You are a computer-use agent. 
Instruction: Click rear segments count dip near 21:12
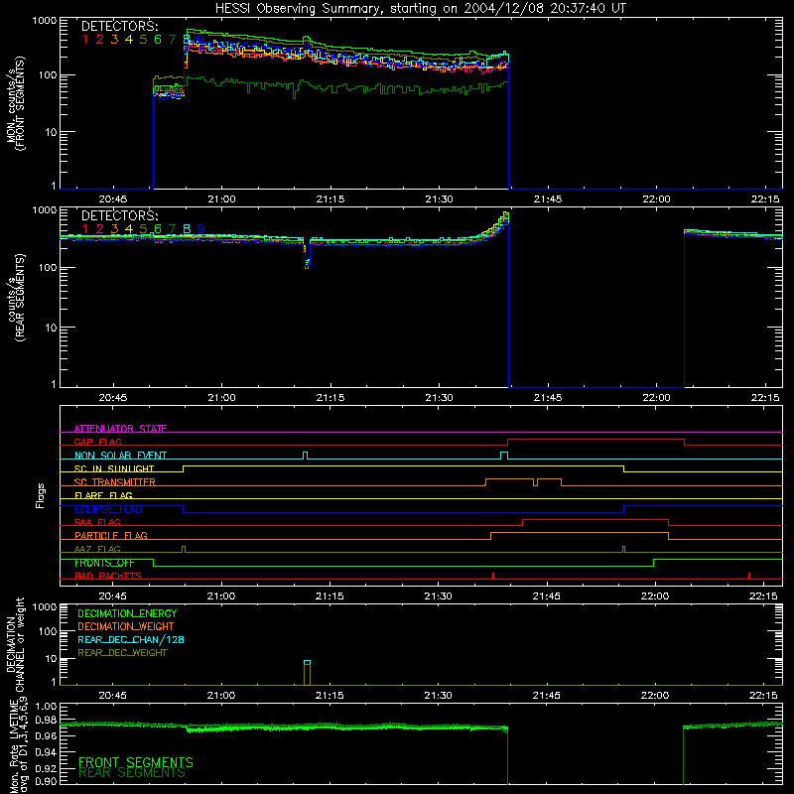coord(307,253)
